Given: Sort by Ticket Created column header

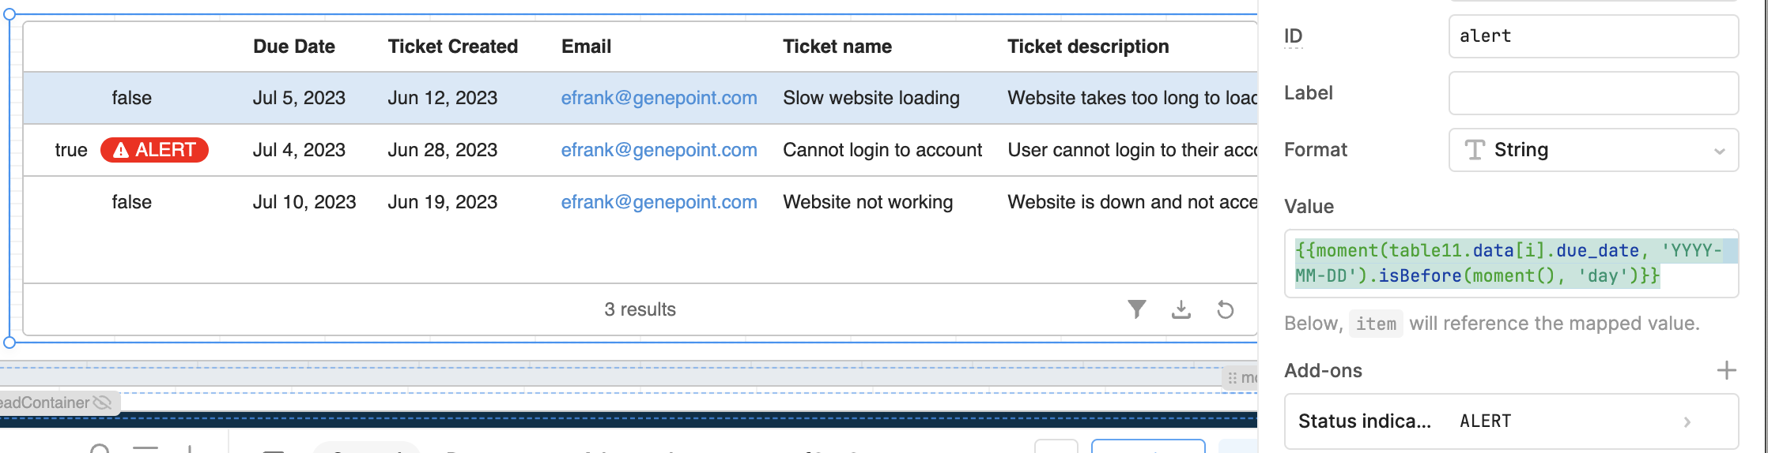Looking at the screenshot, I should (453, 47).
